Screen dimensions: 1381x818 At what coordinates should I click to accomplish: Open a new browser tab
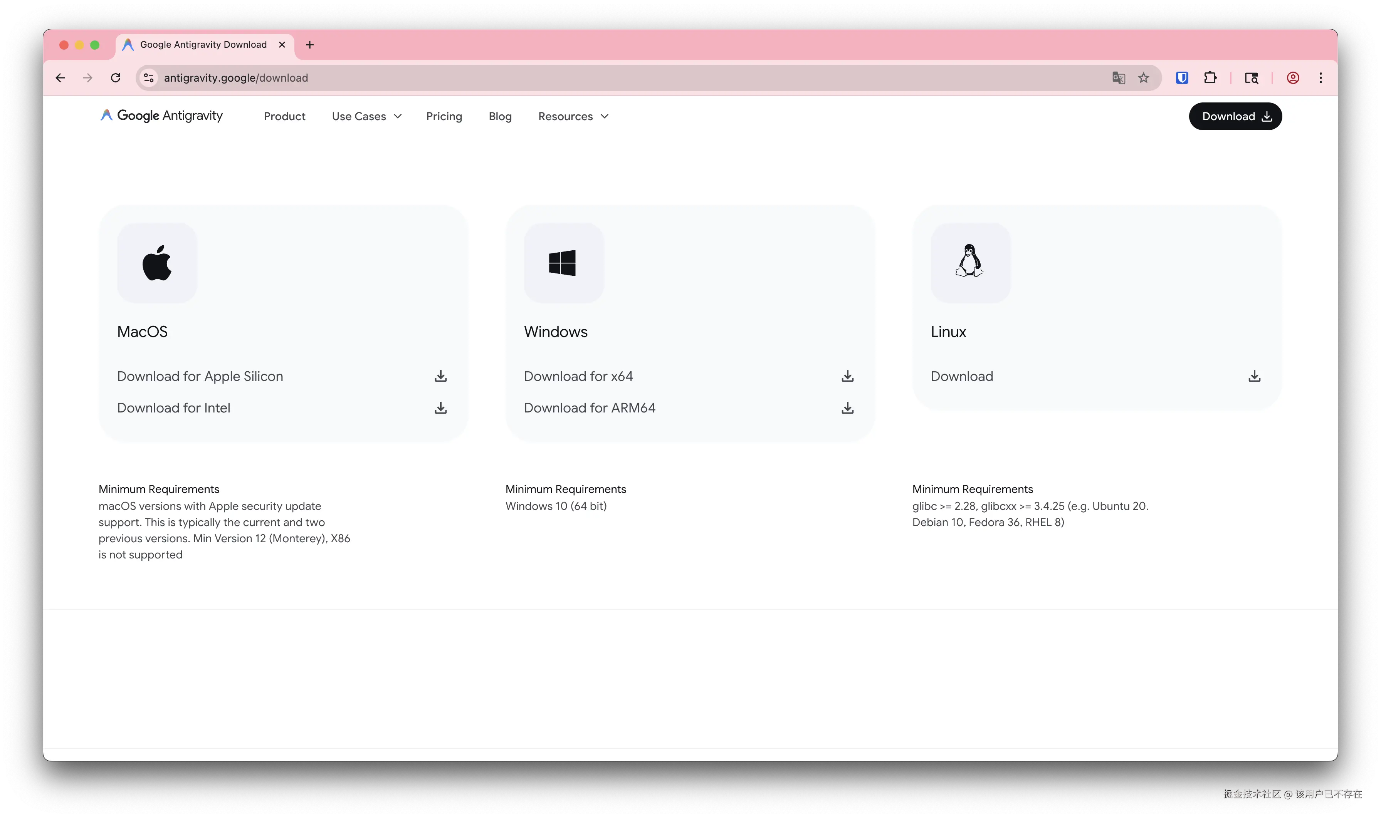coord(309,45)
